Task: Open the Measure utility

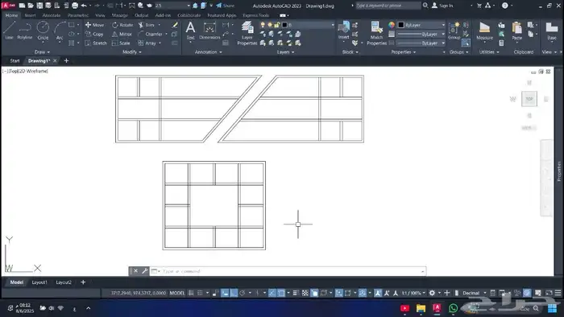Action: (x=484, y=30)
